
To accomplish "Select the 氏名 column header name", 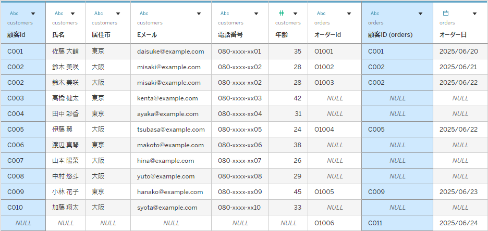I will point(58,35).
